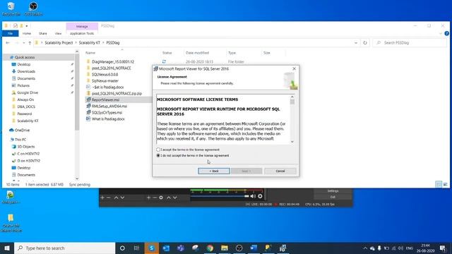The height and width of the screenshot is (254, 452).
Task: Open audio mixer gear settings in OBS
Action: (x=260, y=196)
